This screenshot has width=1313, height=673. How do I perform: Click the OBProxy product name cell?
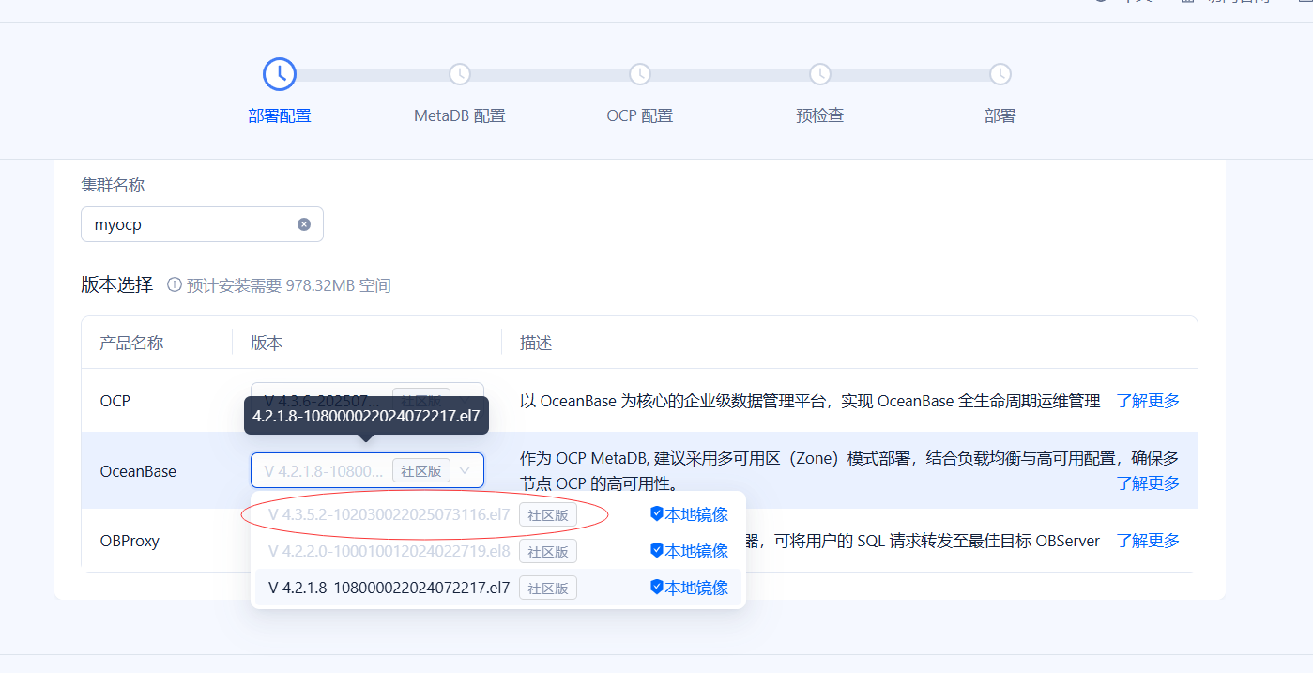pos(130,541)
